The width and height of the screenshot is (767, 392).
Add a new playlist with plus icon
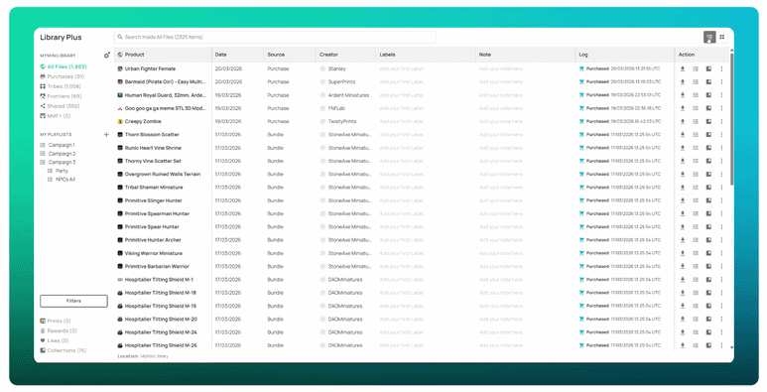click(x=106, y=135)
